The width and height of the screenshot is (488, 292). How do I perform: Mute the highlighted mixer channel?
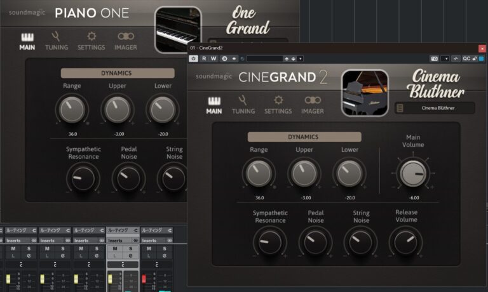click(115, 248)
